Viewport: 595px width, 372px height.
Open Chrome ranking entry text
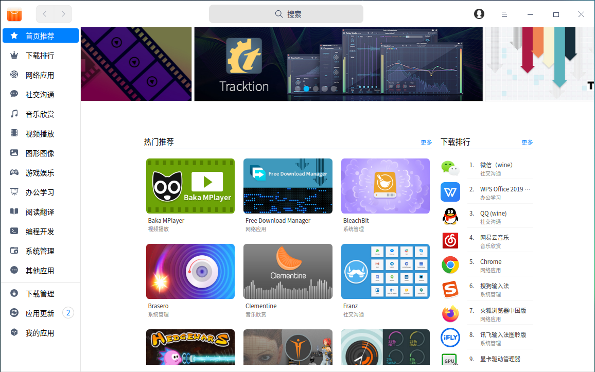pos(491,262)
